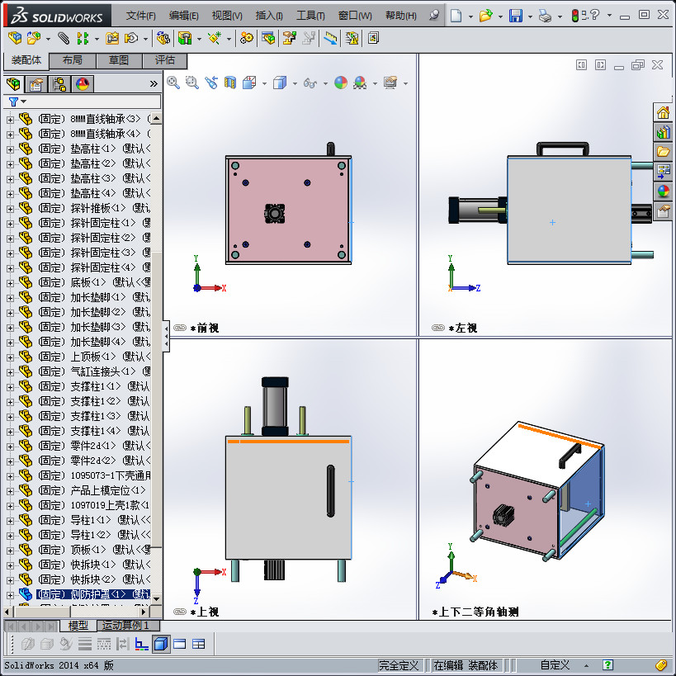
Task: Open the Display Style dropdown arrow
Action: (295, 83)
